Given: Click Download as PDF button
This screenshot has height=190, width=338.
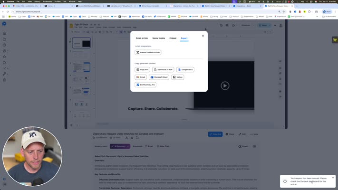Looking at the screenshot, I should coord(163,69).
